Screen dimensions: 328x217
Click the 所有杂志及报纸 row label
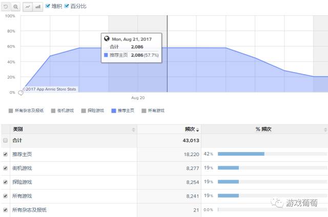tap(29, 210)
